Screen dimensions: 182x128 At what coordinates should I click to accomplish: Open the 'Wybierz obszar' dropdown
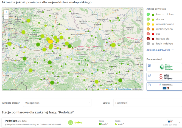tap(57, 103)
